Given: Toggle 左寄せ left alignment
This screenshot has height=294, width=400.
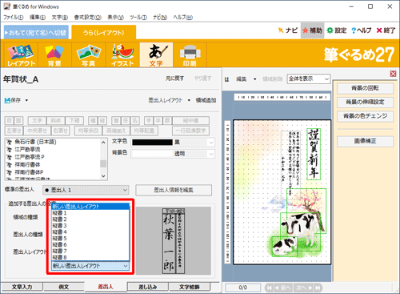Looking at the screenshot, I should tap(14, 131).
